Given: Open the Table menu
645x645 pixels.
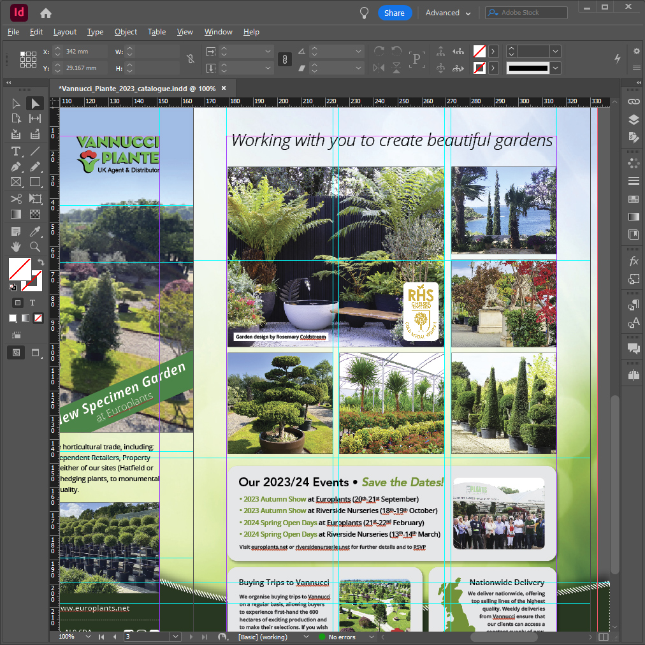Looking at the screenshot, I should [157, 32].
